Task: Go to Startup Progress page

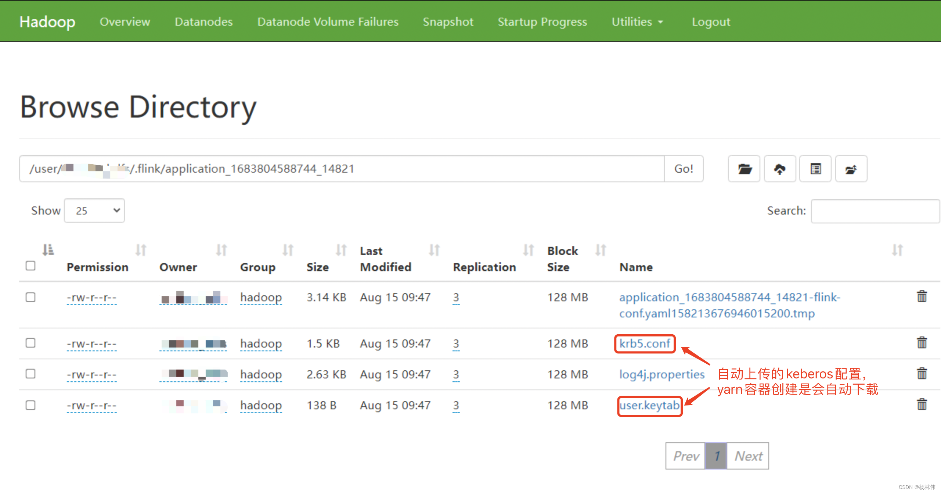Action: (x=542, y=22)
